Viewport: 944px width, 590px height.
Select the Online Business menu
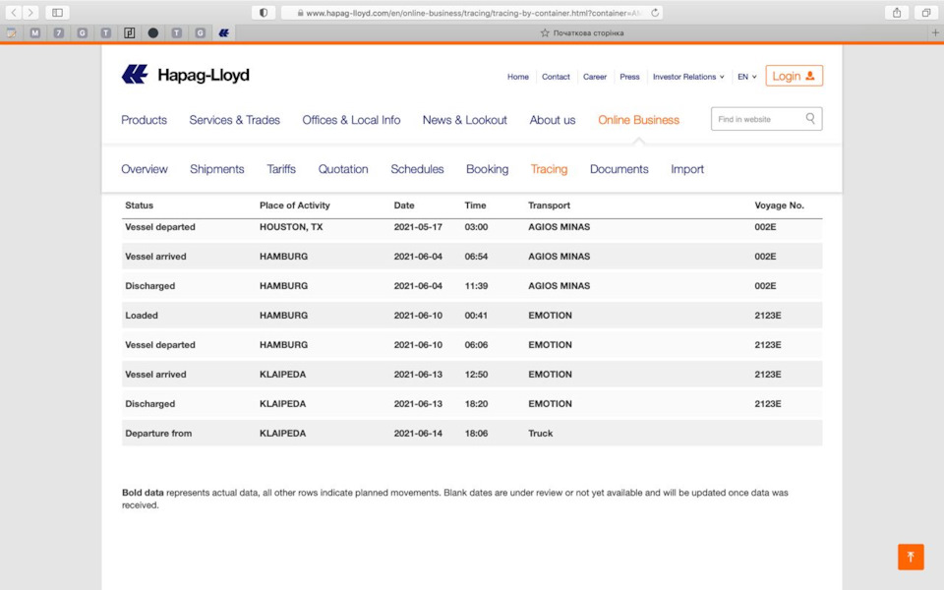coord(639,120)
